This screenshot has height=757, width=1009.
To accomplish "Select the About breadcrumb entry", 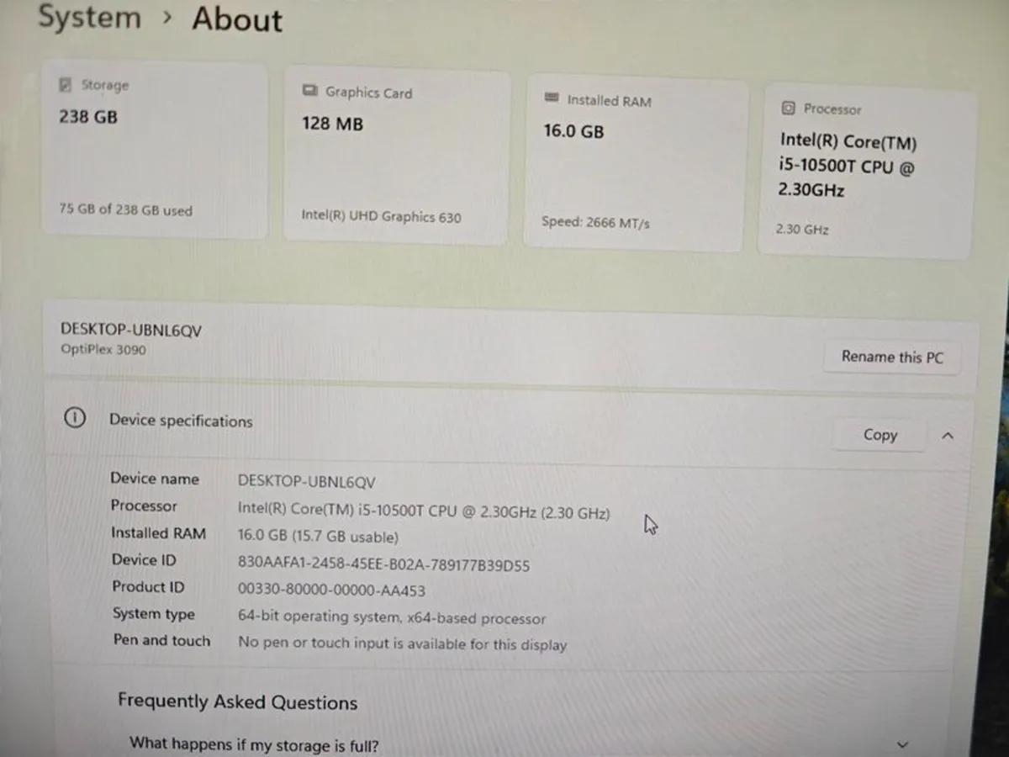I will [x=237, y=19].
